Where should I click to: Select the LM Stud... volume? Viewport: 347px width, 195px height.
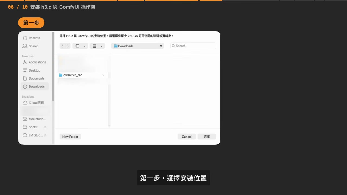33,135
